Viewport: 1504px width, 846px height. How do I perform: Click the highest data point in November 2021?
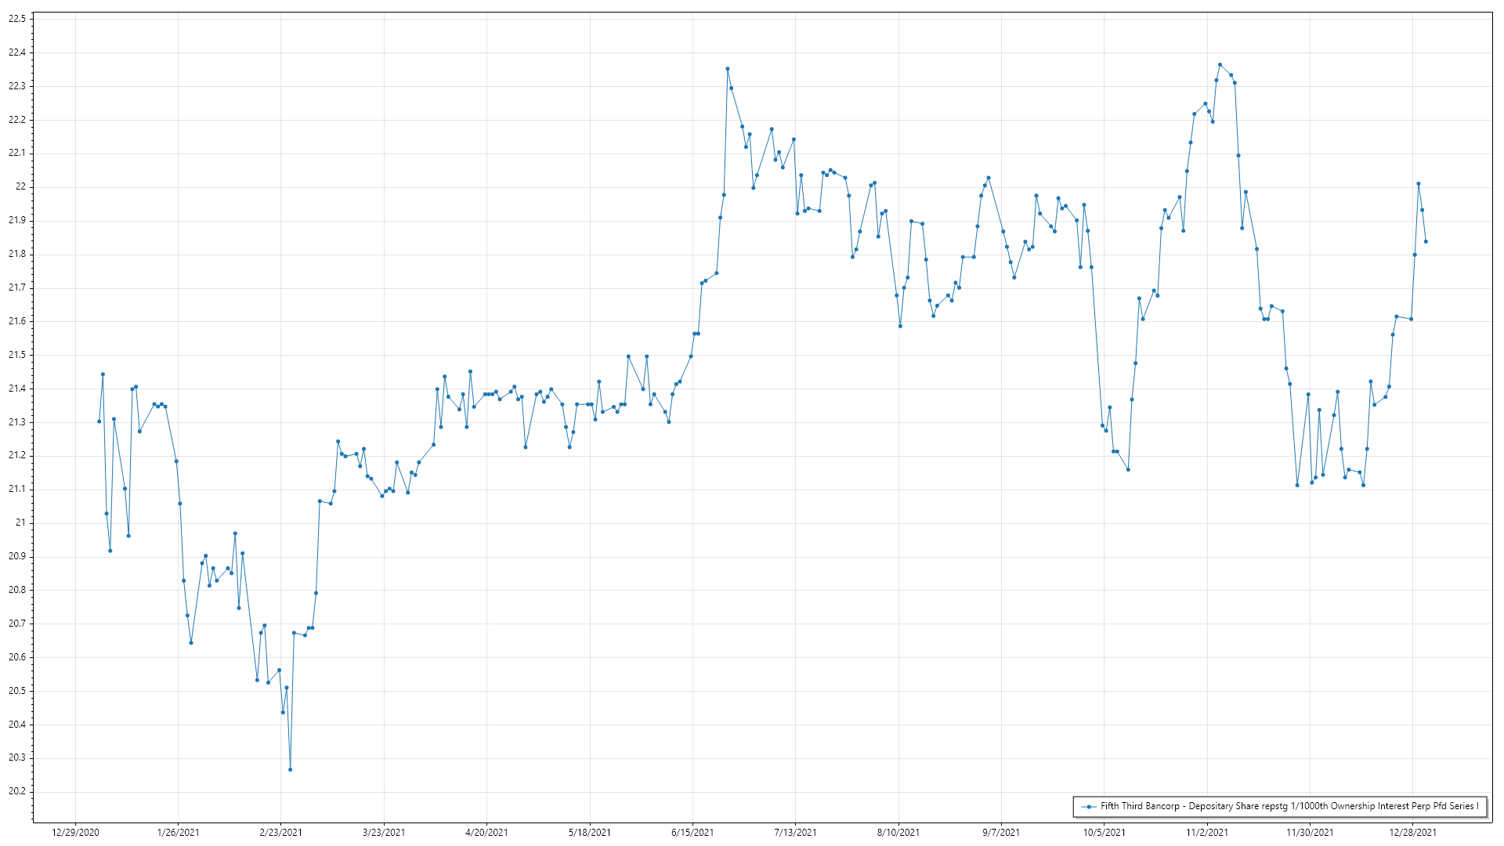[1220, 65]
